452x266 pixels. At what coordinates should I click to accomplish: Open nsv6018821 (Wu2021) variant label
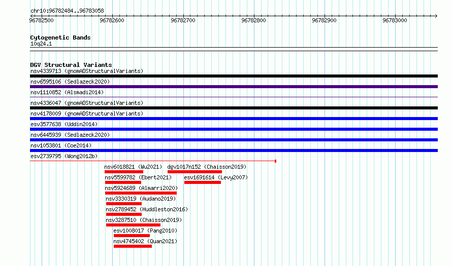[133, 167]
